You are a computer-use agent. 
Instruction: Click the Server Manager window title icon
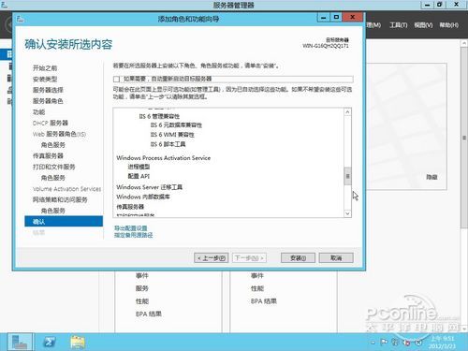point(4,5)
